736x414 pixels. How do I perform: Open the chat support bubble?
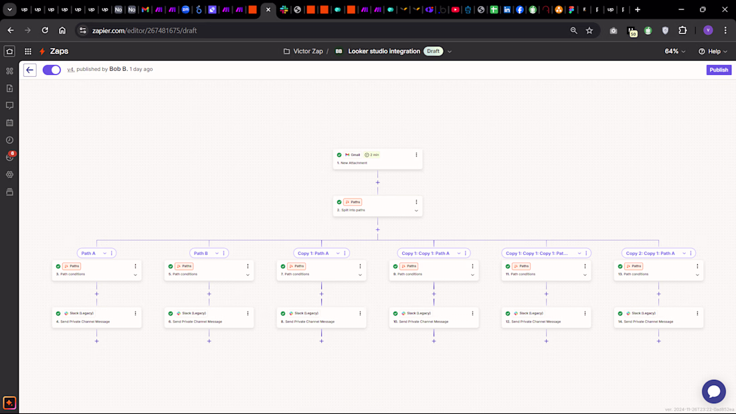[x=713, y=391]
